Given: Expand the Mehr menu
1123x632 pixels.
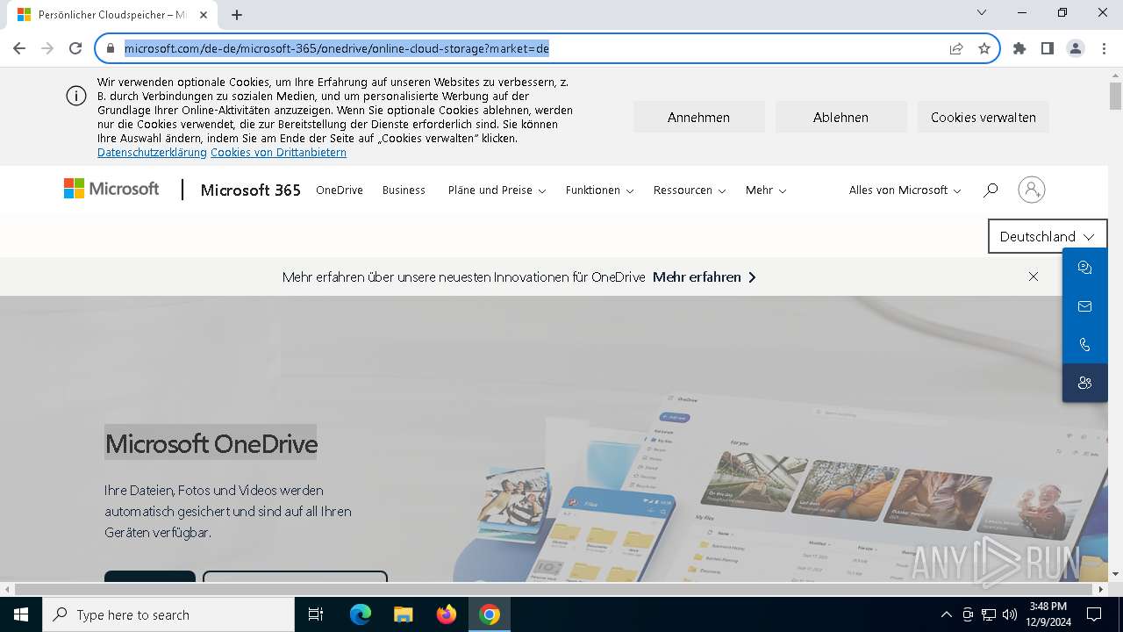Looking at the screenshot, I should 766,190.
